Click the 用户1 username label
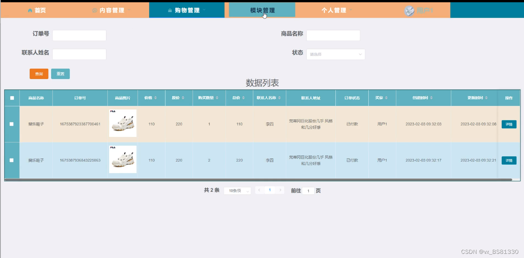524x258 pixels. pyautogui.click(x=425, y=11)
